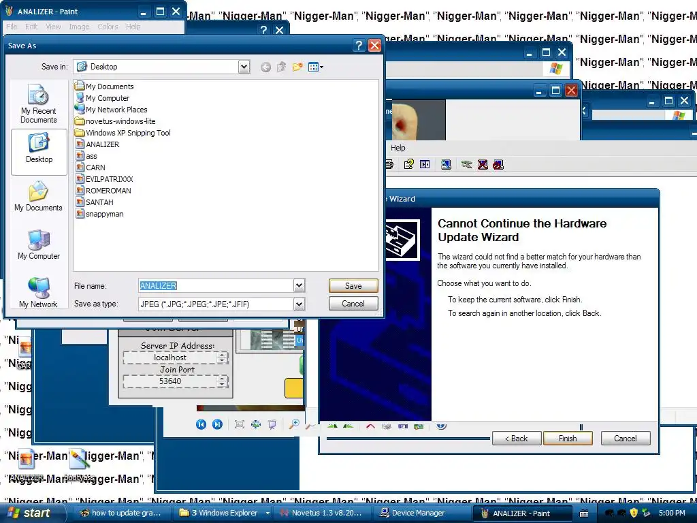Expand the File name dropdown arrow

(299, 285)
